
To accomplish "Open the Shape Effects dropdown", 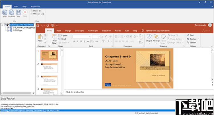I will tap(175, 42).
